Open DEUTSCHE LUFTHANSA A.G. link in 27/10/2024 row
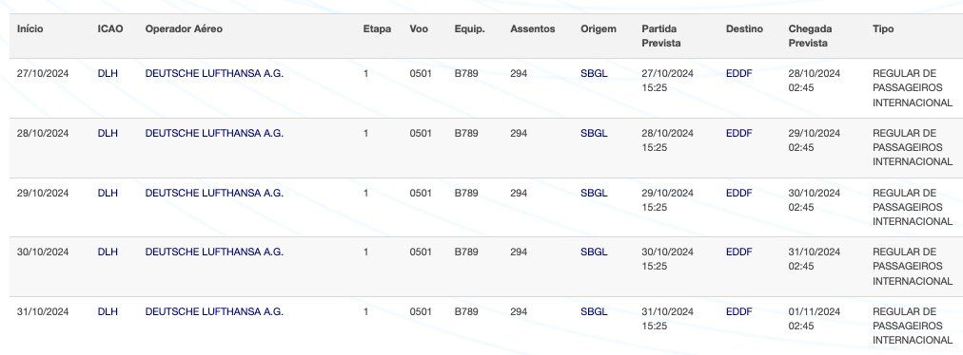963x355 pixels. click(214, 74)
